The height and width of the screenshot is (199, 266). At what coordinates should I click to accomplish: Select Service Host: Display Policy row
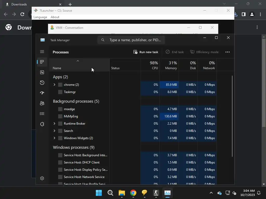(133, 169)
